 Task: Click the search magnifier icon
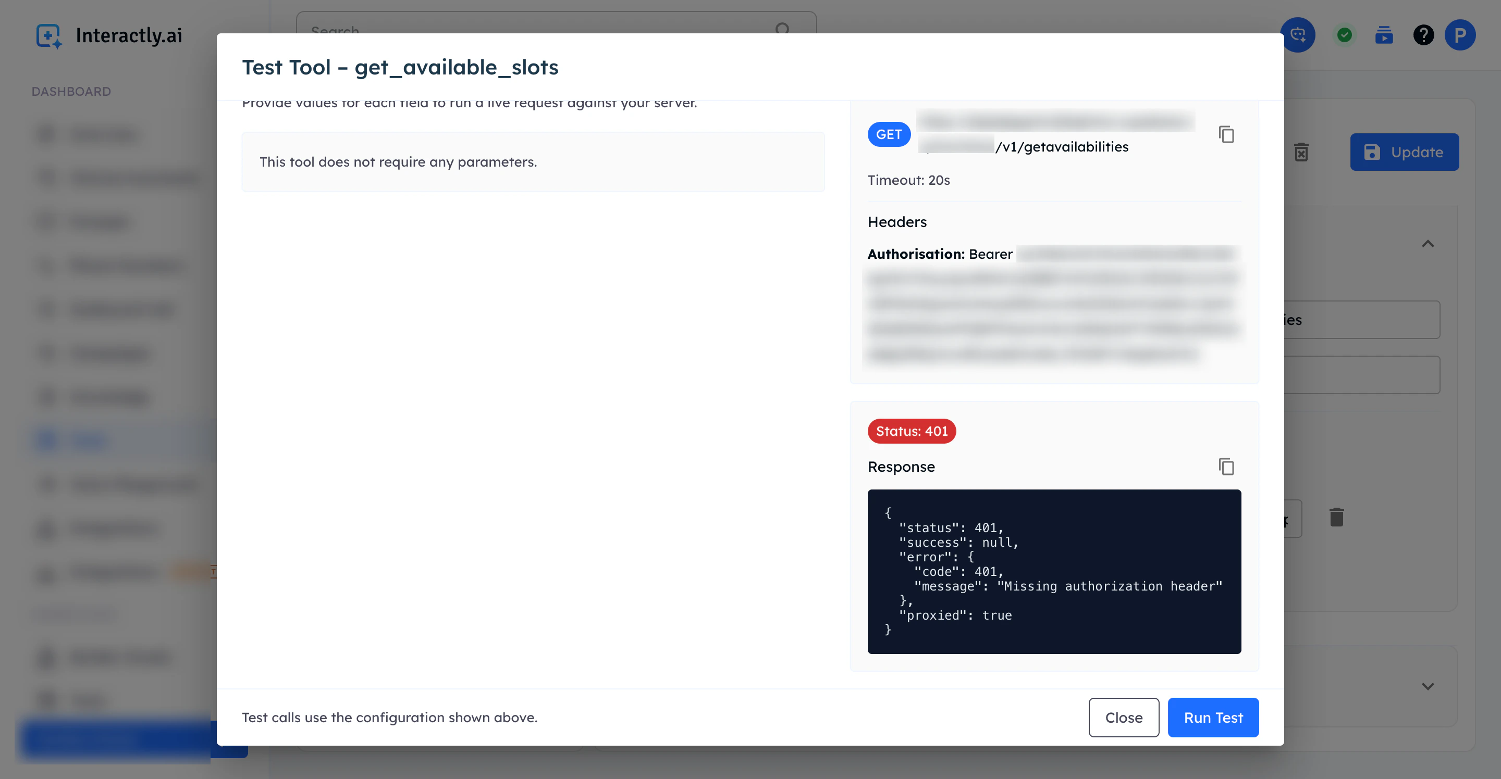(x=782, y=28)
